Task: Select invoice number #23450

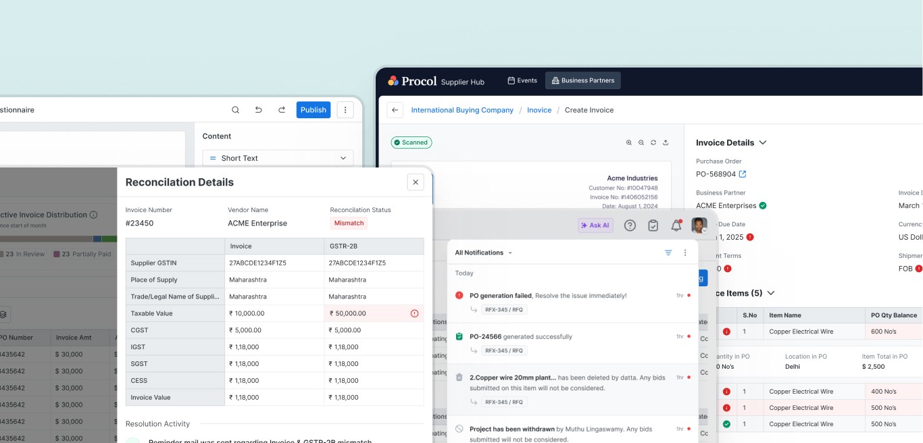Action: 139,224
